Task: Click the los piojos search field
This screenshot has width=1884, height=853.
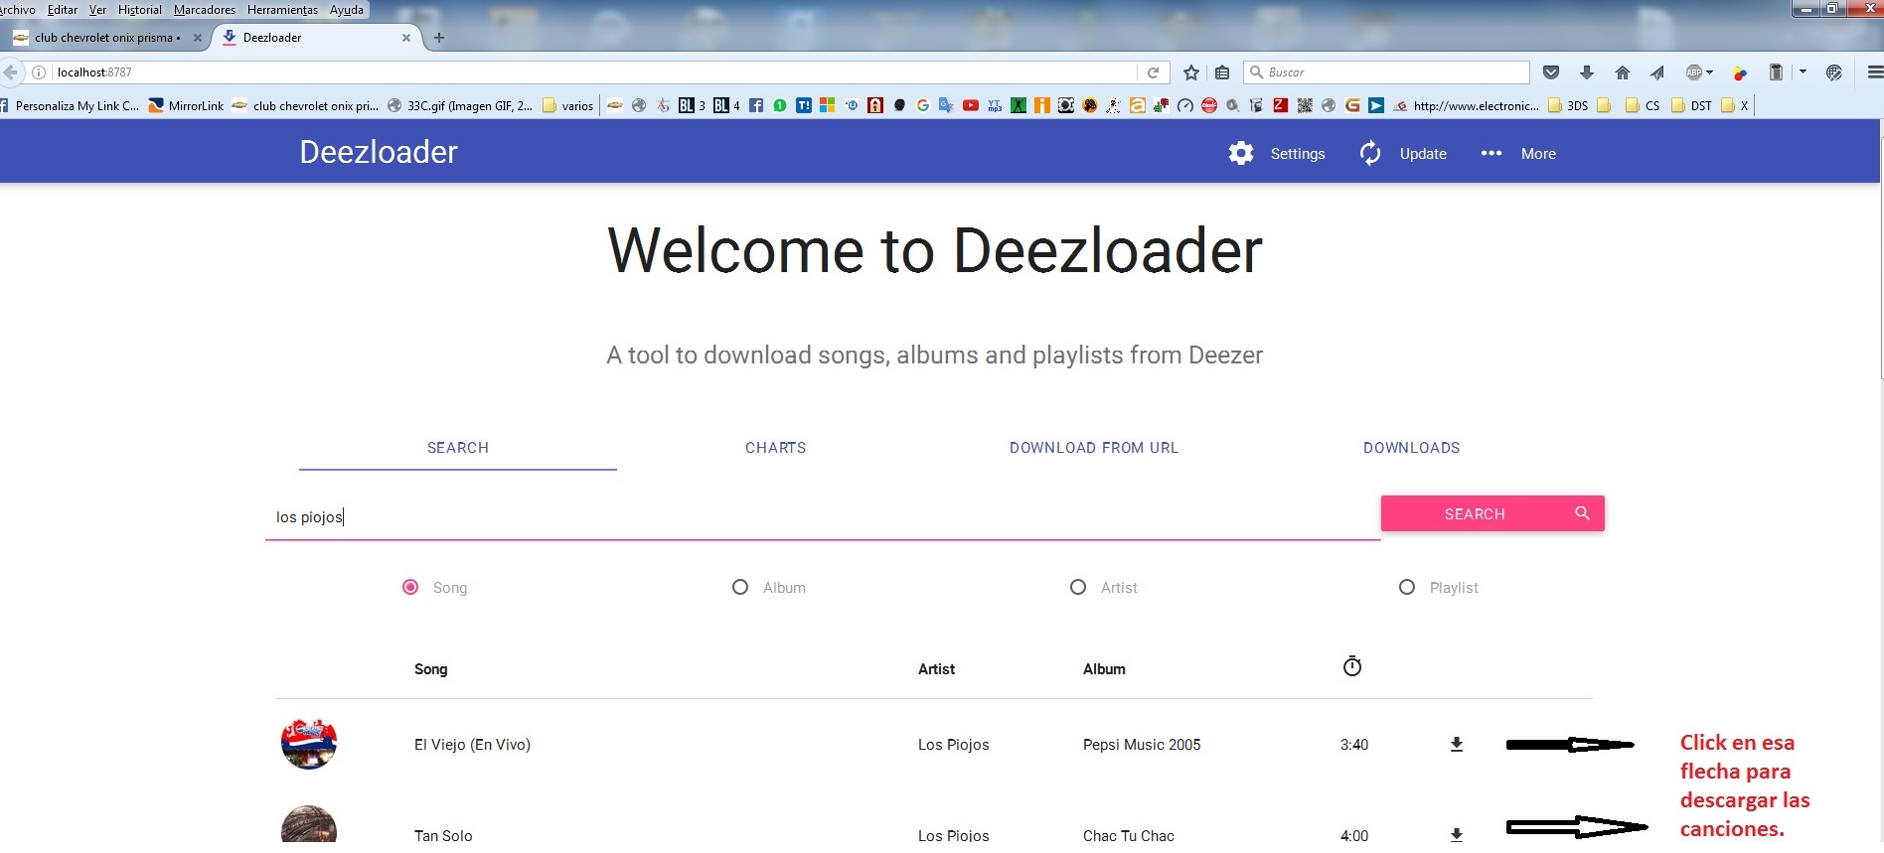Action: tap(821, 517)
